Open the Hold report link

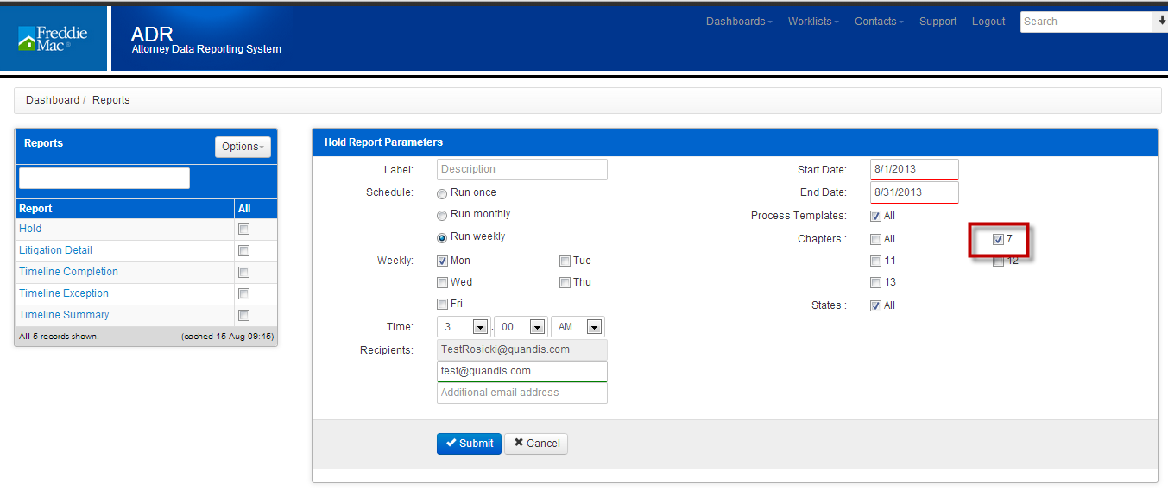[30, 229]
